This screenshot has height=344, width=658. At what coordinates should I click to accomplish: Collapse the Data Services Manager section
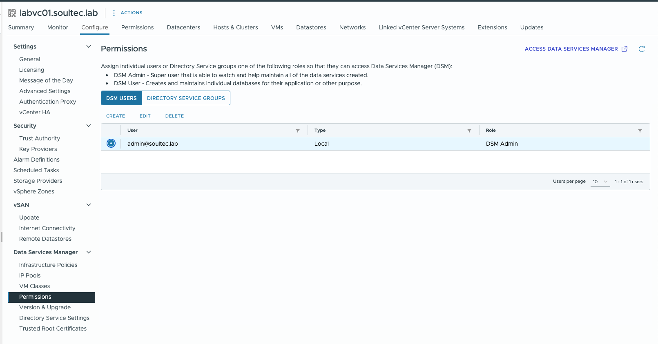point(89,252)
